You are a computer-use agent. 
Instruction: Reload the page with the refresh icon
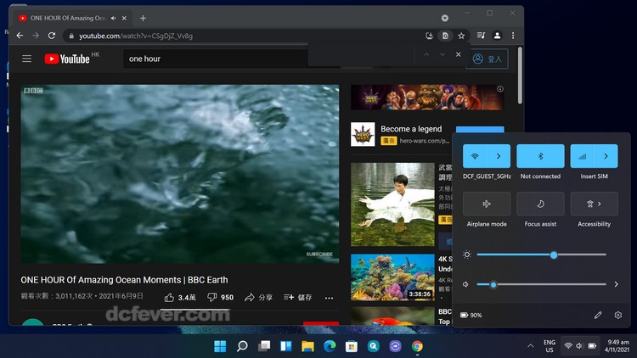tap(51, 36)
